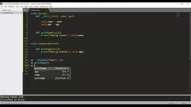
Task: Click the s1 = Student("Komil", 28) line
Action: coord(47,60)
